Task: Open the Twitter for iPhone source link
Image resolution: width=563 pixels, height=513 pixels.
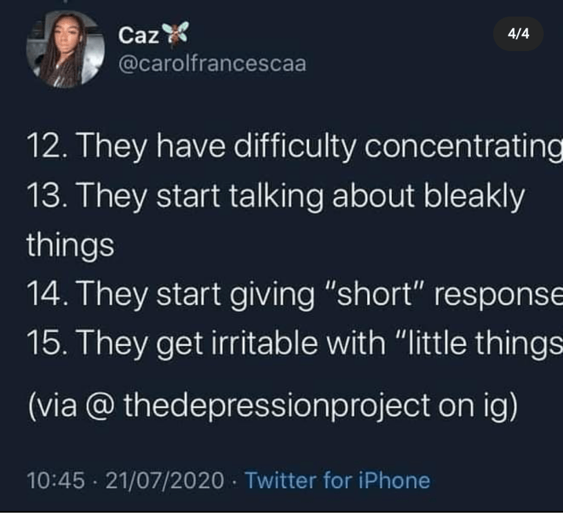Action: click(337, 480)
